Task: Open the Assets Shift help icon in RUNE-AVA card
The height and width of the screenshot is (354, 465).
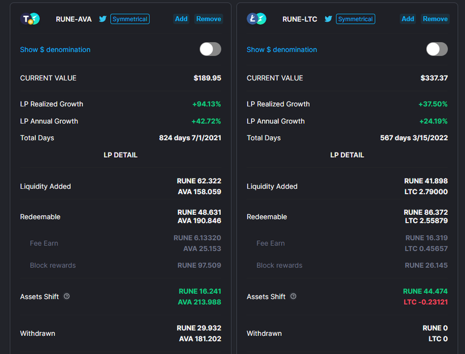Action: [67, 296]
